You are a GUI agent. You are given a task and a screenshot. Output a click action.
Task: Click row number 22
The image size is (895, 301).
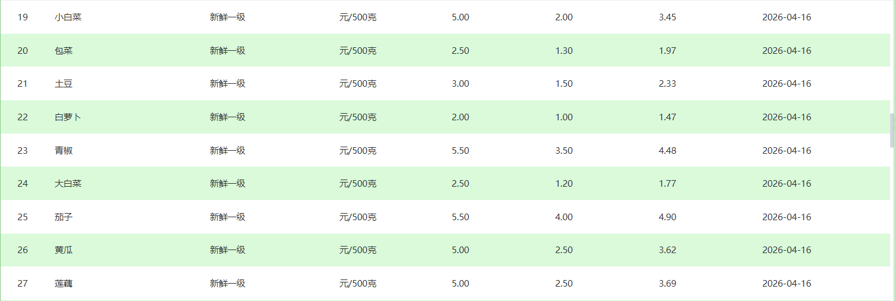pyautogui.click(x=23, y=117)
